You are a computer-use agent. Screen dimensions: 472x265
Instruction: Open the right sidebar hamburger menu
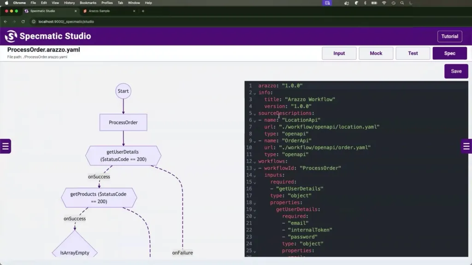[x=466, y=146]
